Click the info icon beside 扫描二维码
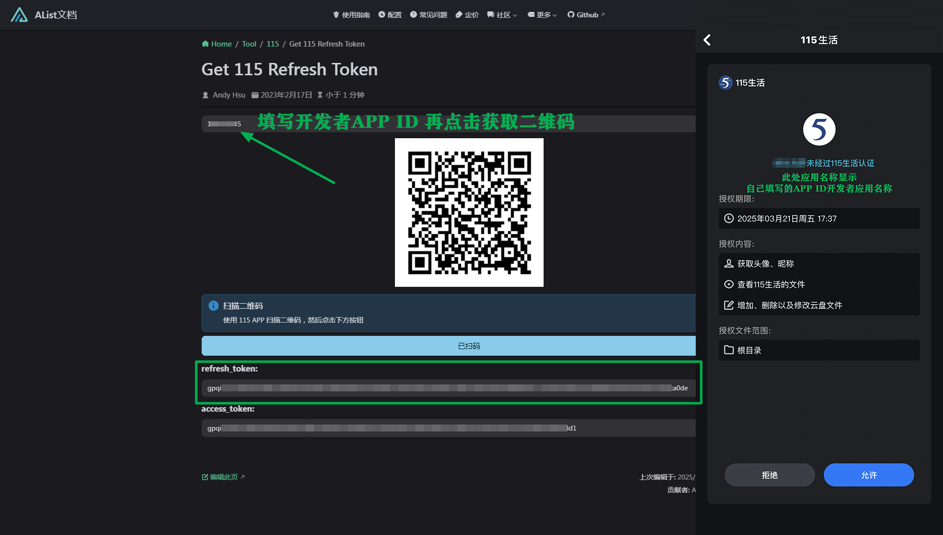 (214, 306)
